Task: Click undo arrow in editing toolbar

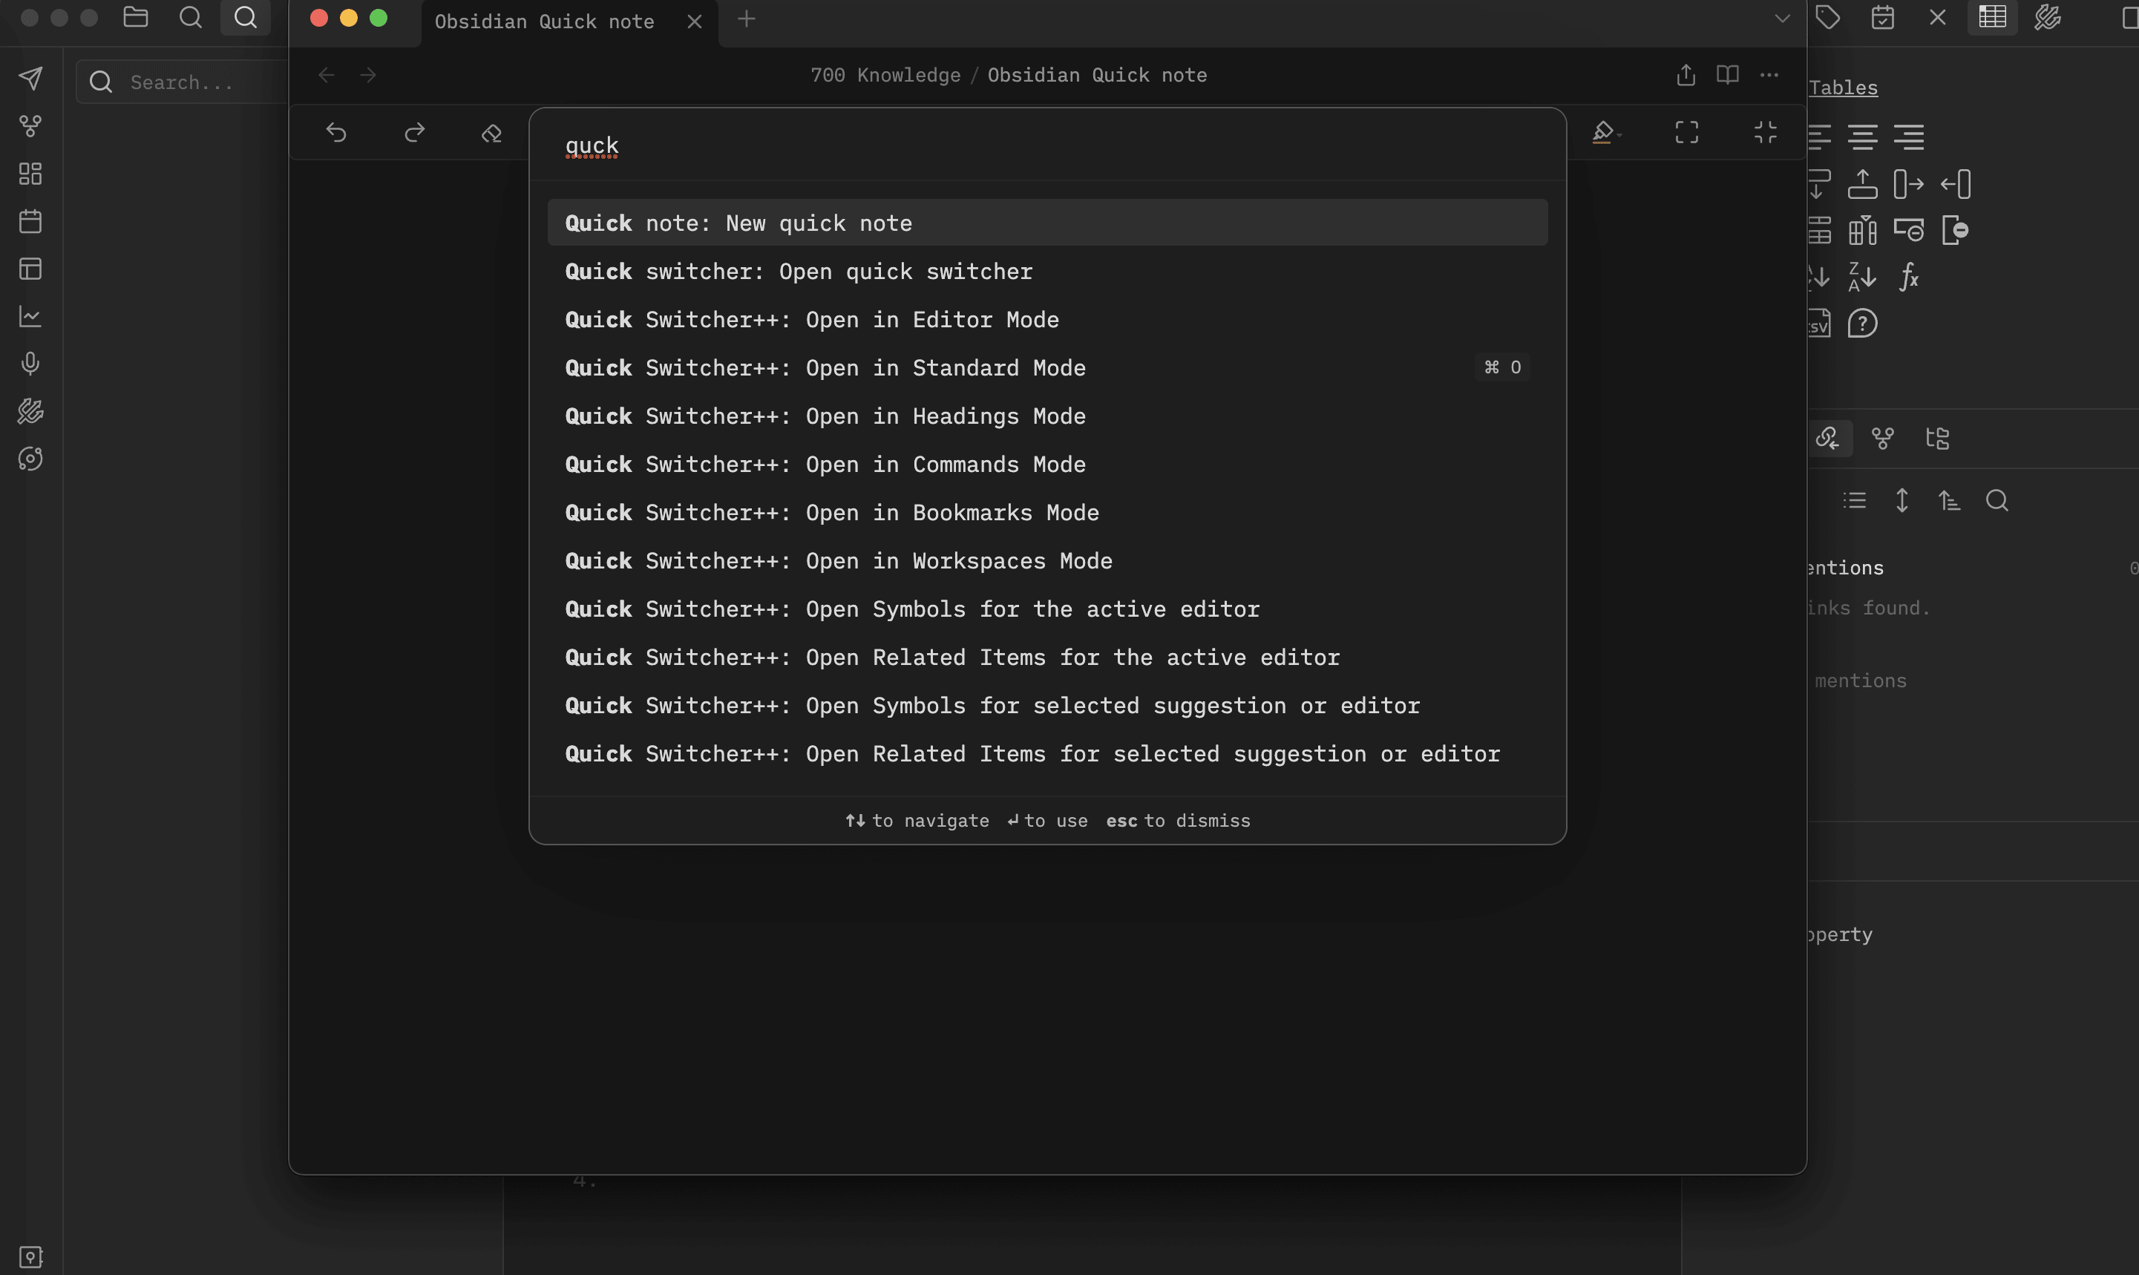Action: pos(336,132)
